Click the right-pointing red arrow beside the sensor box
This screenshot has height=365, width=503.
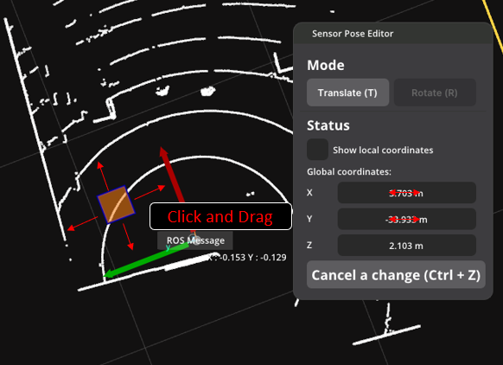tap(150, 193)
